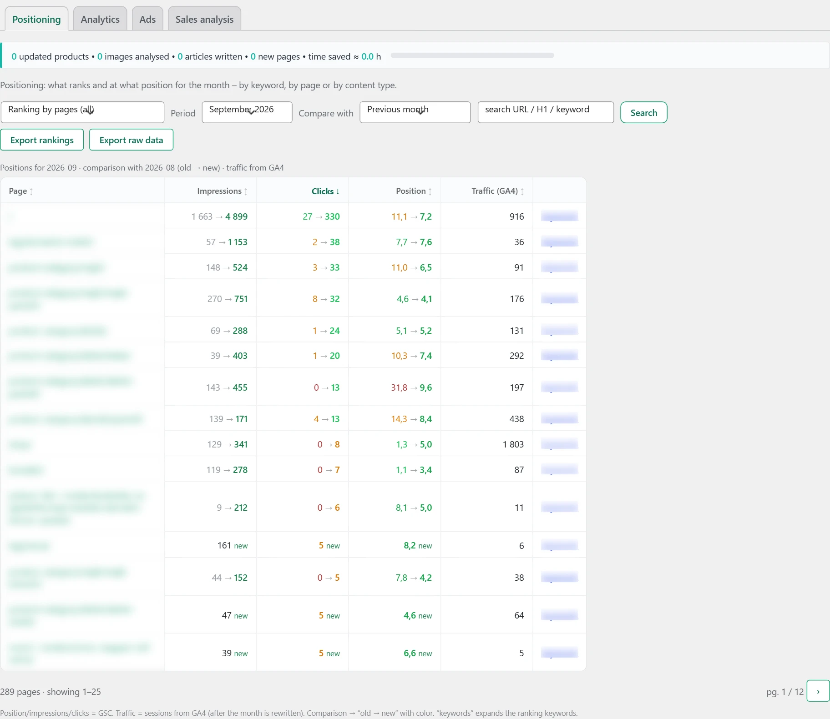
Task: Click position value 31,8 → 9,6
Action: [x=411, y=387]
